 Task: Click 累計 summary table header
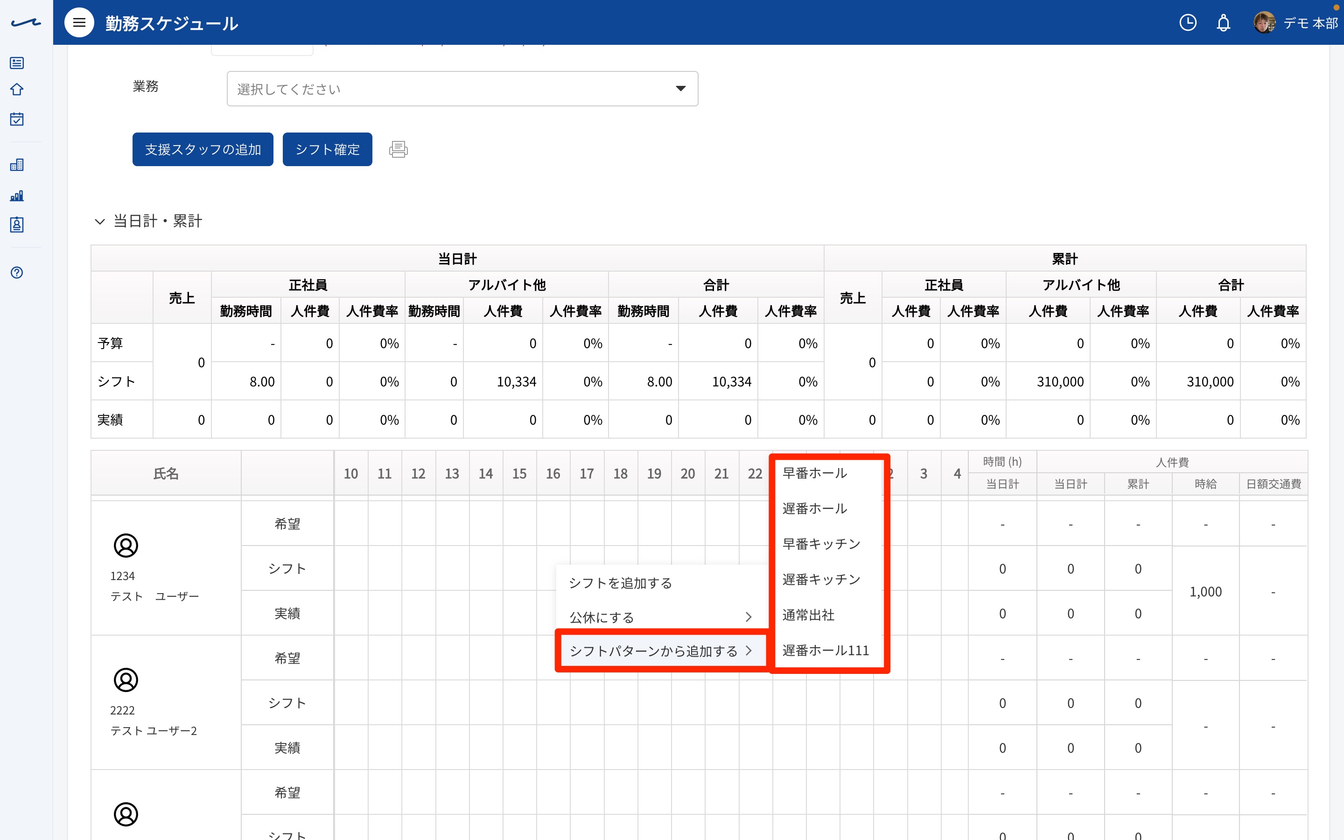1064,259
